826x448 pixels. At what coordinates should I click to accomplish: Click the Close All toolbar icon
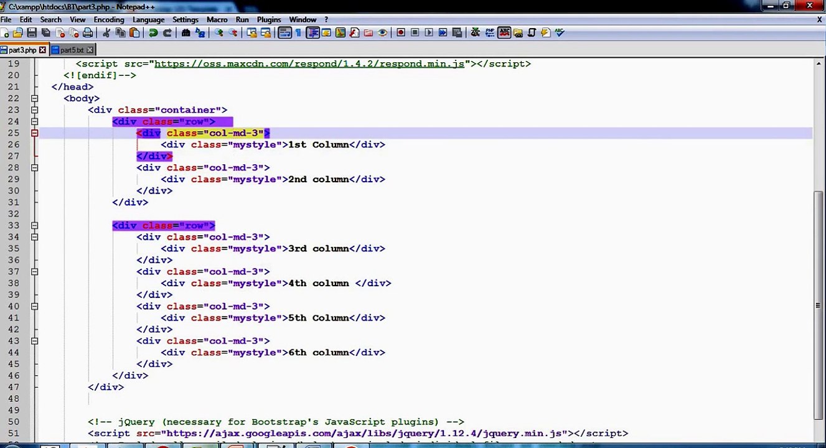74,32
